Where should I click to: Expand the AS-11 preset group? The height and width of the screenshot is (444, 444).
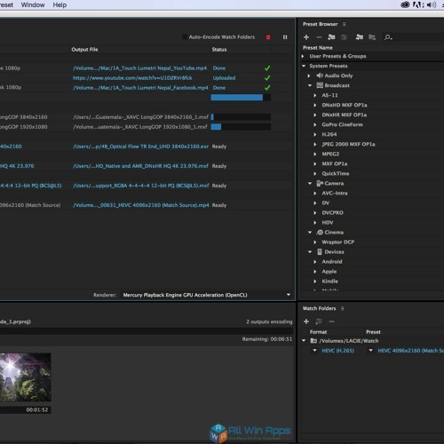[x=315, y=95]
